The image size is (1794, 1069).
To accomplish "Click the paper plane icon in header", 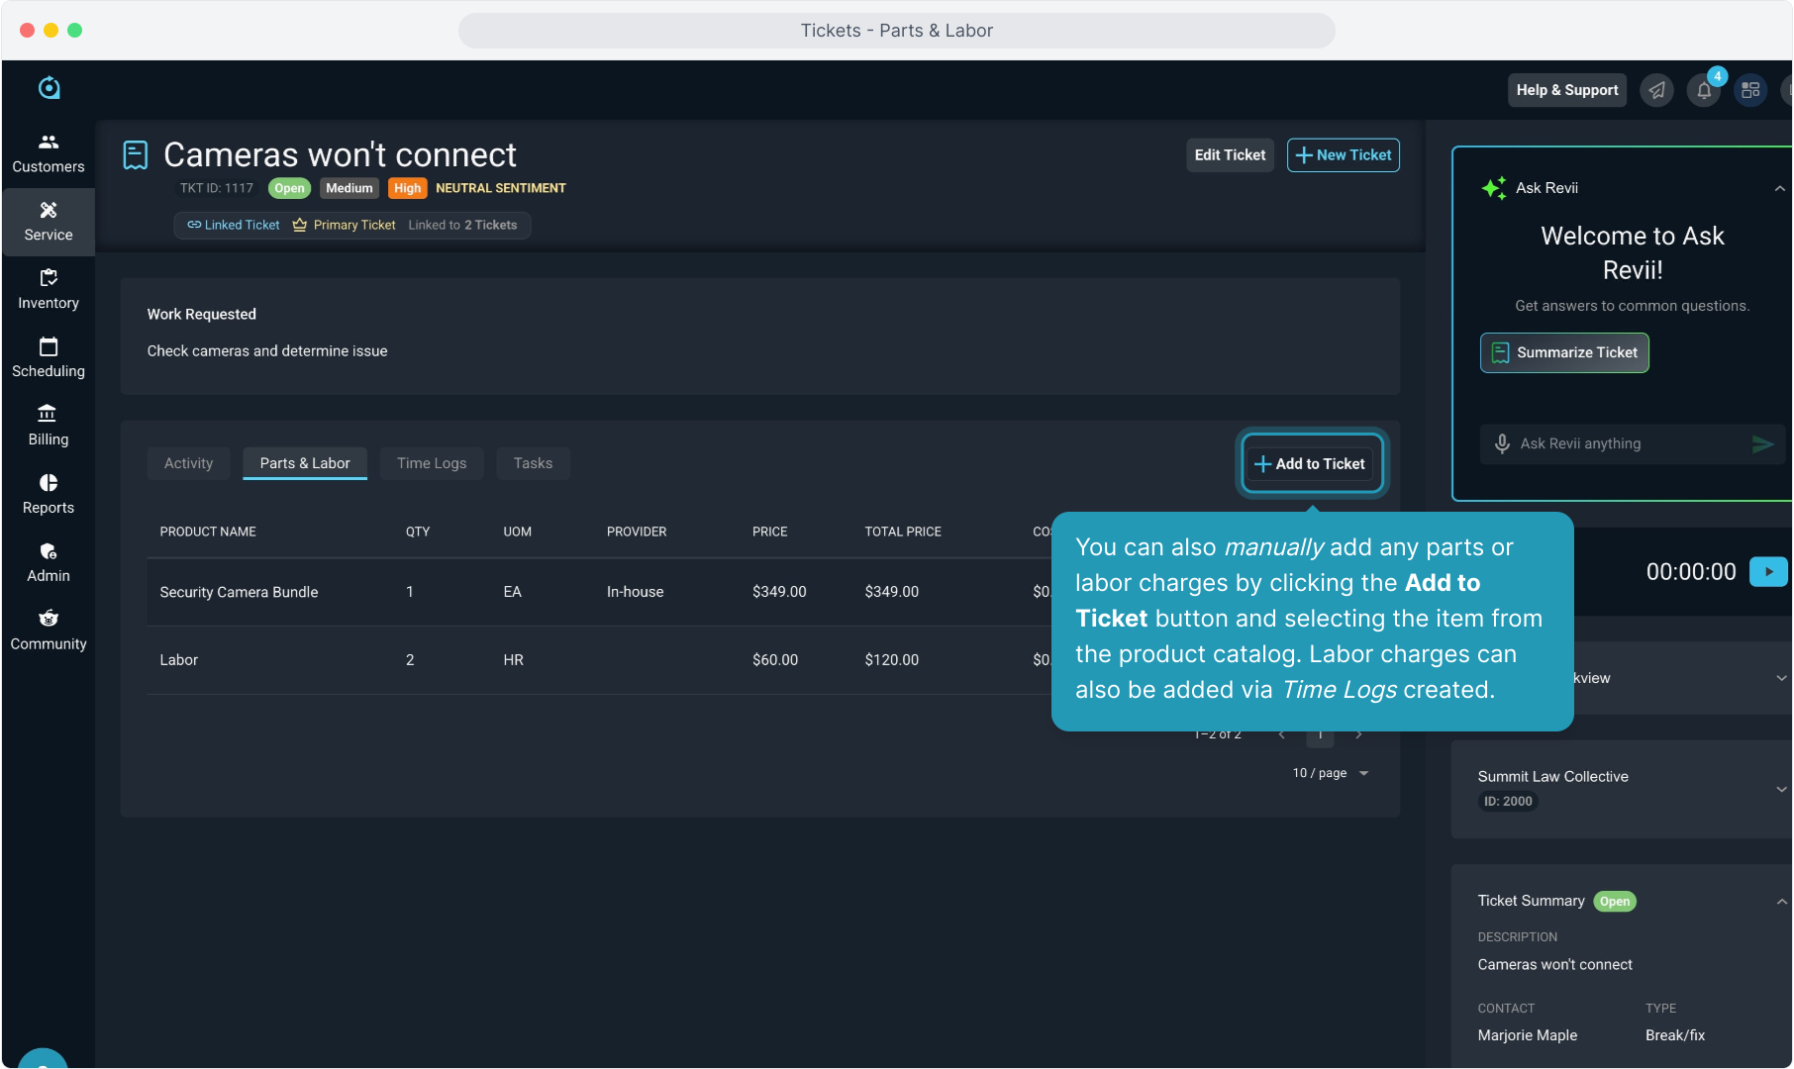I will 1656,90.
